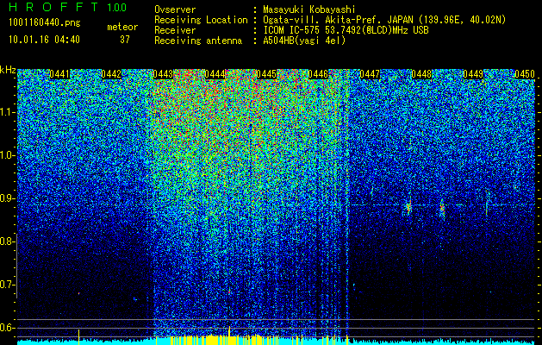This screenshot has width=542, height=345.
Task: Click the 0447 time marker
Action: tap(370, 74)
